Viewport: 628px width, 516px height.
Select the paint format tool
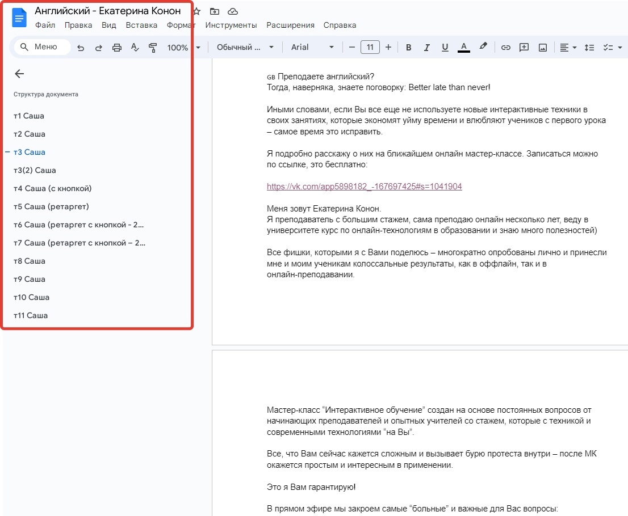point(153,47)
